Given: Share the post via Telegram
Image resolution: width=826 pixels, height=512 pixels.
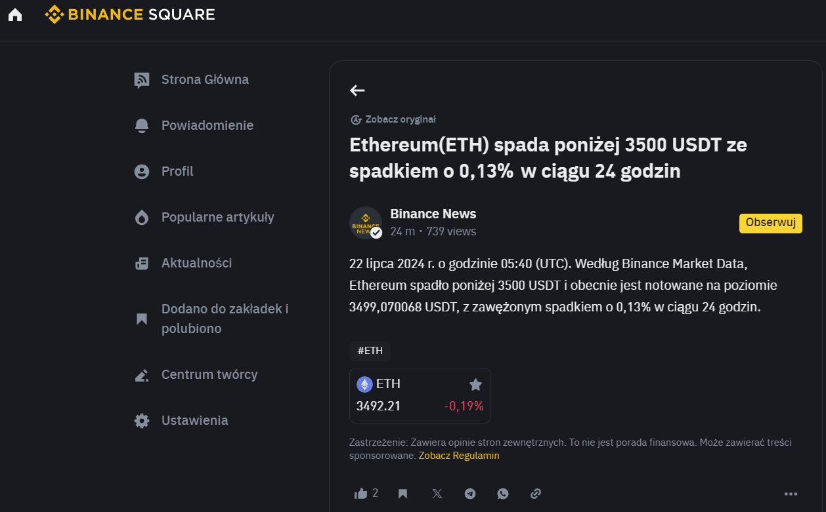Looking at the screenshot, I should point(470,494).
